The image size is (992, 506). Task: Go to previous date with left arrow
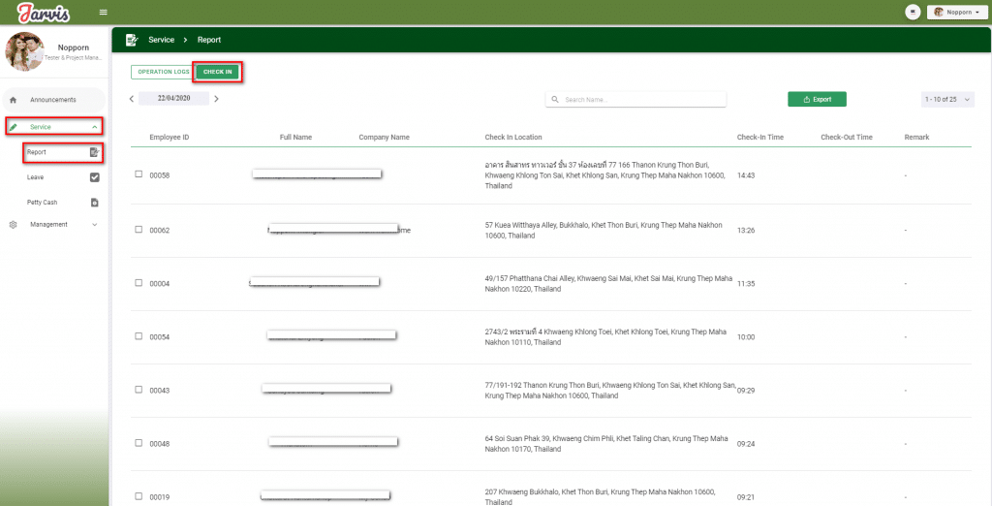(x=132, y=99)
